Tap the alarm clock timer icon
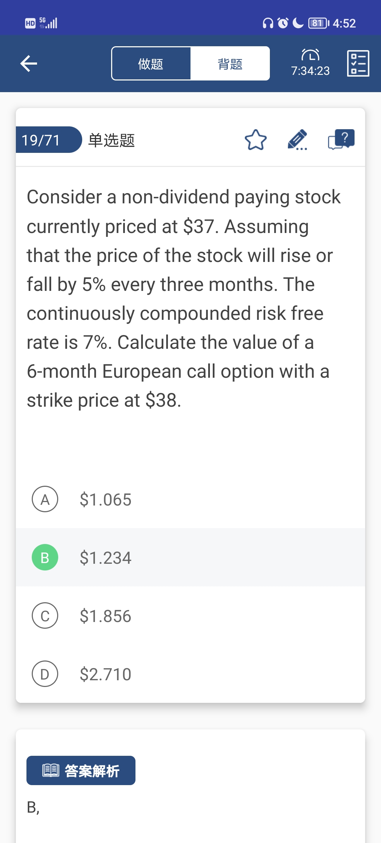Screen dimensions: 381x843 coord(310,55)
